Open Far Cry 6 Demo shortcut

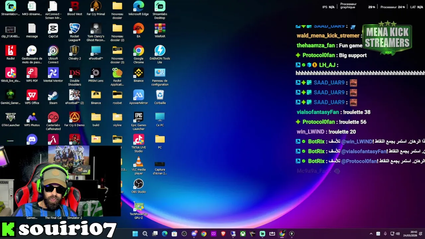click(x=74, y=120)
